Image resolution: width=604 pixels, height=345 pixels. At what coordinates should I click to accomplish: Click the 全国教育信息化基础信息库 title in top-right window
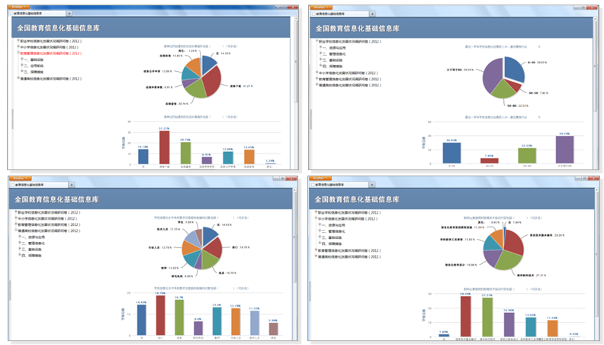pos(359,28)
